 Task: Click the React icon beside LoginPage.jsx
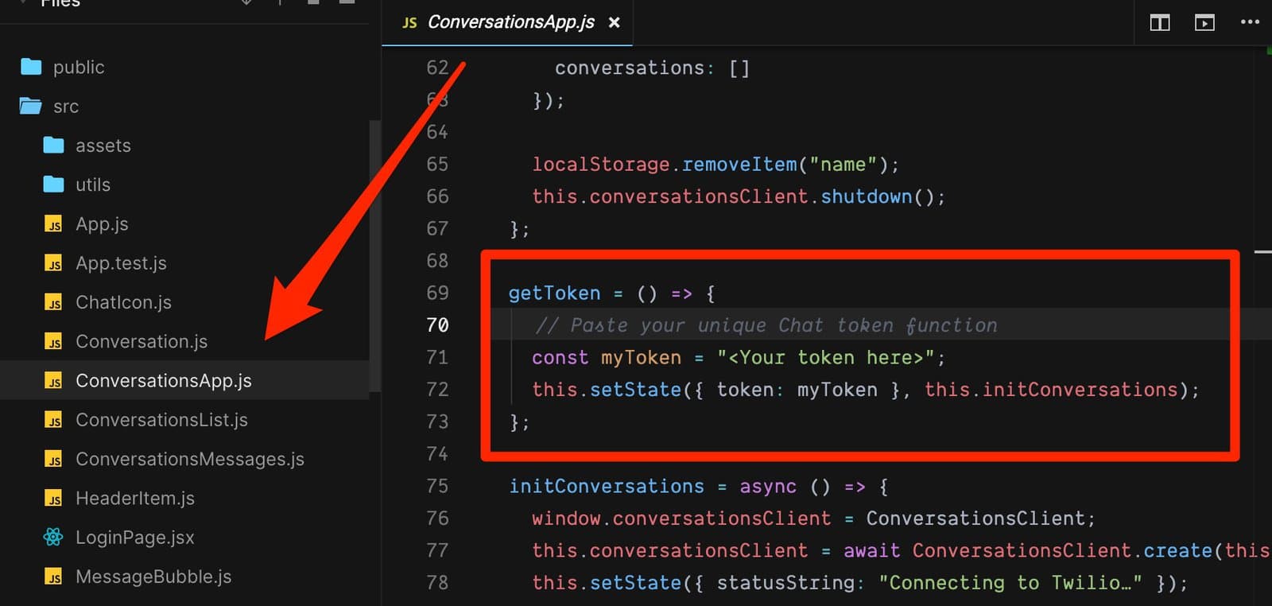[53, 538]
